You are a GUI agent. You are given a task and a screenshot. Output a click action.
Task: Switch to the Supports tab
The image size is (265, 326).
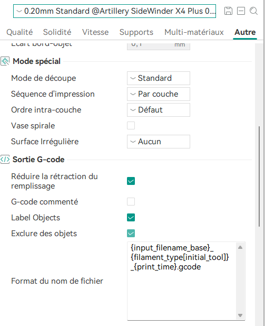pos(136,32)
